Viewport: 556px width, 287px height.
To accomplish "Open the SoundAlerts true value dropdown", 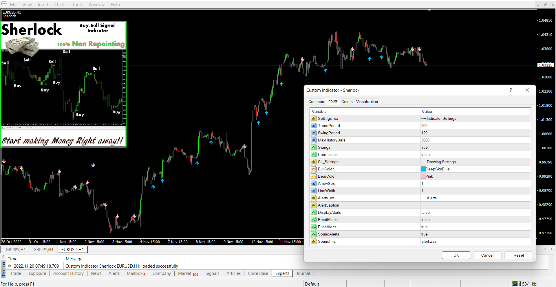I will pos(475,234).
